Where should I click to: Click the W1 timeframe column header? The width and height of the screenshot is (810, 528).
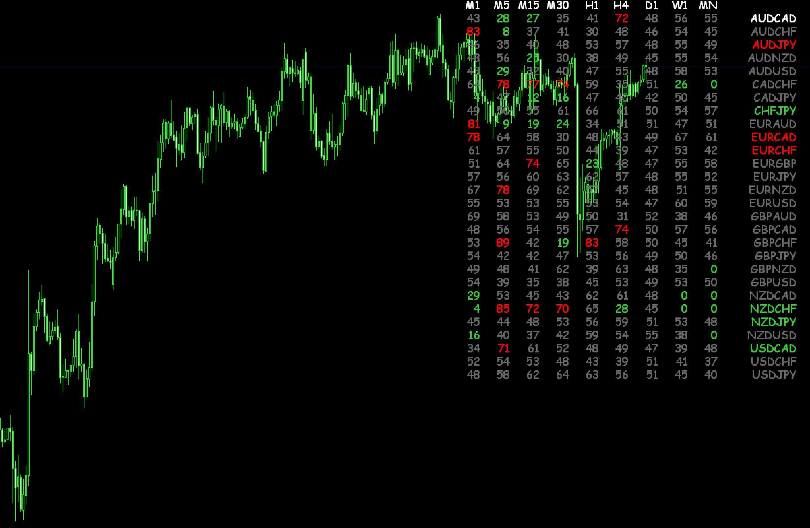(680, 6)
